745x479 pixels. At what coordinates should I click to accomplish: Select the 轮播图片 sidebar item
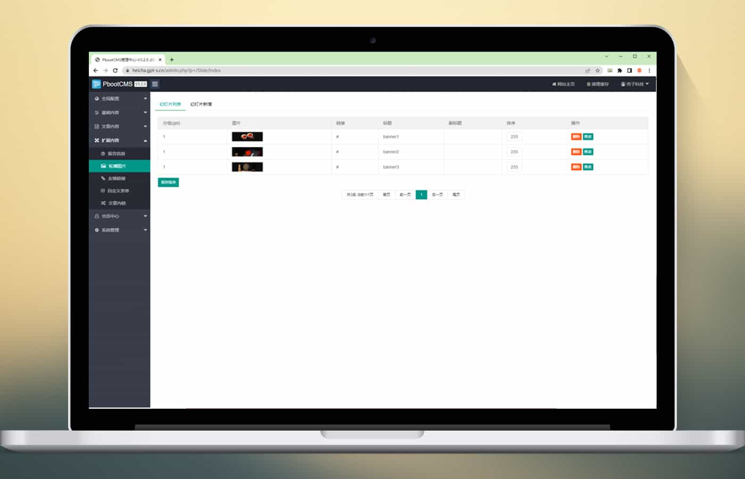(120, 166)
